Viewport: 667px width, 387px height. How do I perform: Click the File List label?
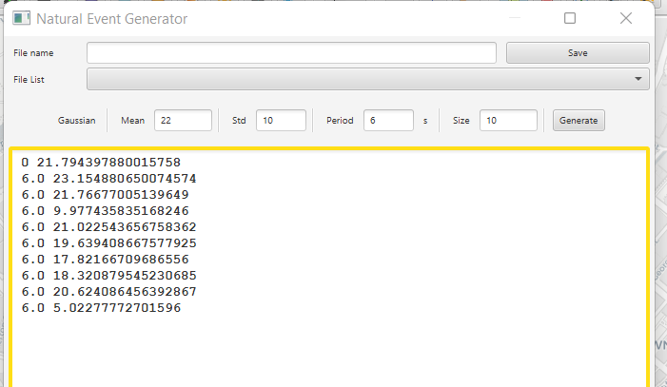[x=29, y=80]
